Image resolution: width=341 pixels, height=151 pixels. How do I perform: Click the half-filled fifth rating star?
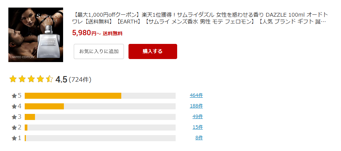[49, 79]
